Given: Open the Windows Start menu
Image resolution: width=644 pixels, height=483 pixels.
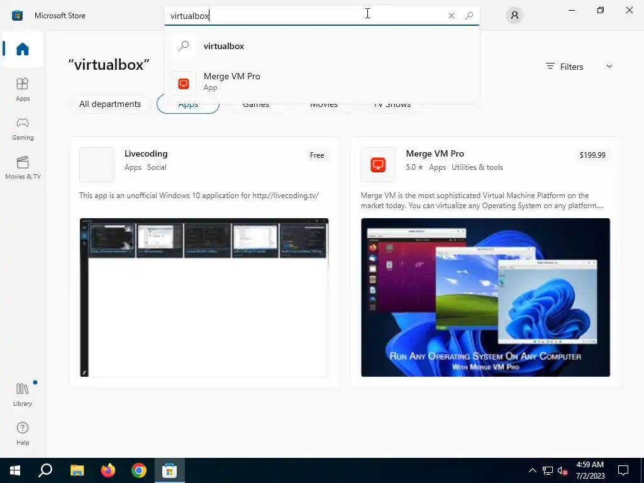Looking at the screenshot, I should click(x=15, y=470).
